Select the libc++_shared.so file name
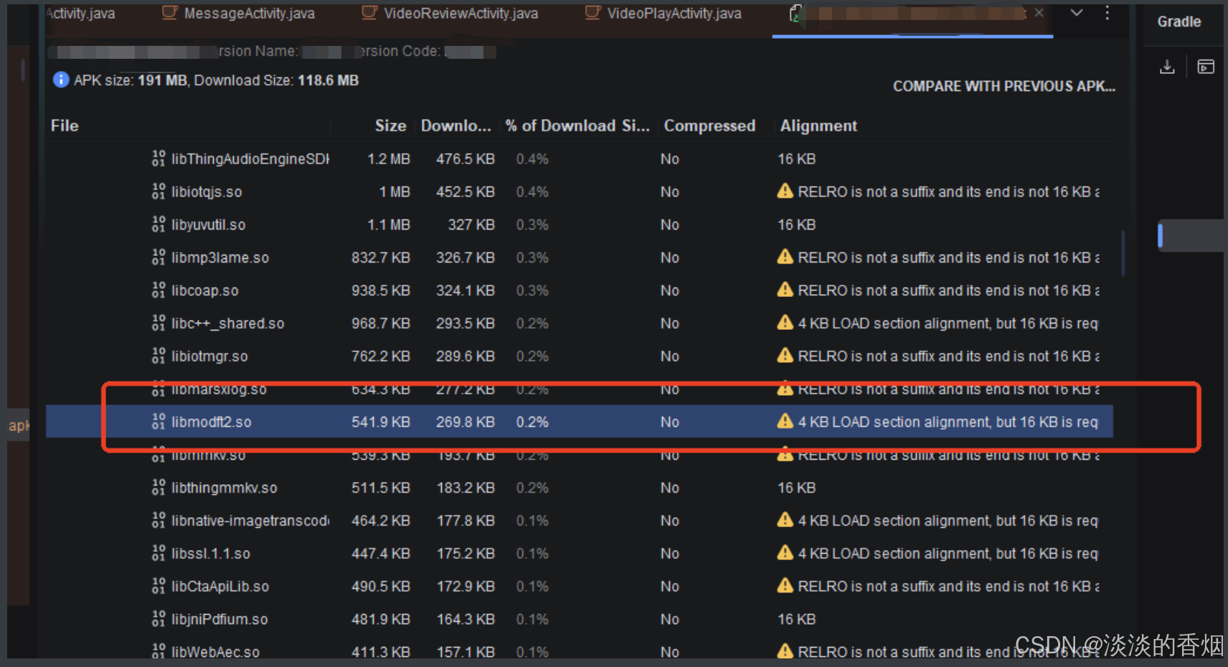The image size is (1228, 667). [227, 324]
